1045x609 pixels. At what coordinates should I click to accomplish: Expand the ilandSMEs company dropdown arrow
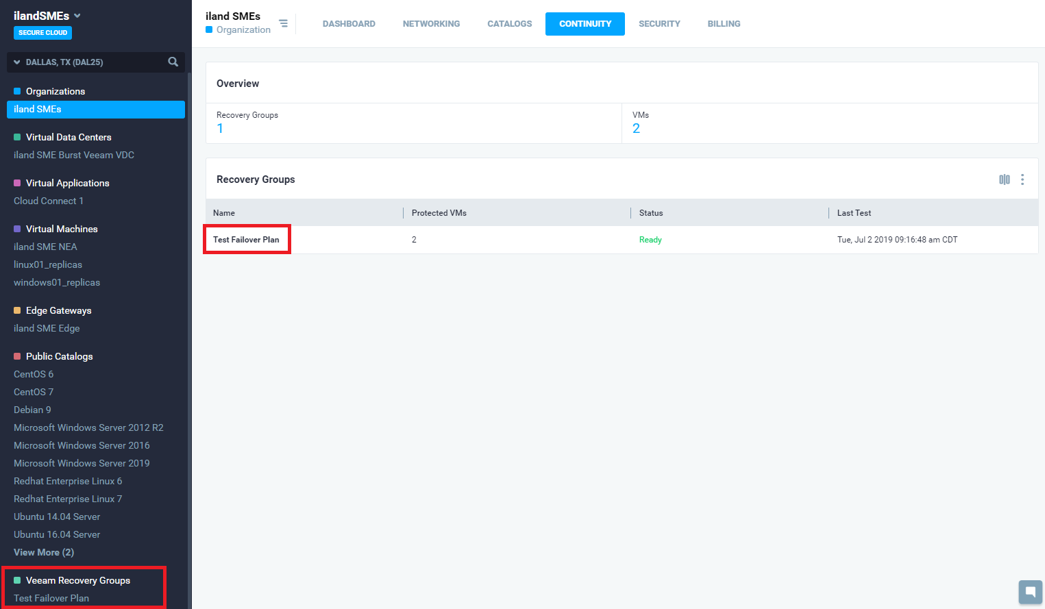coord(77,16)
